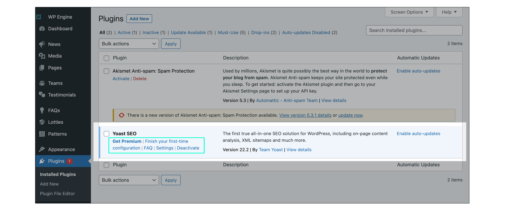Image resolution: width=508 pixels, height=211 pixels.
Task: Check the Akismet Anti-spam plugin checkbox
Action: (106, 71)
